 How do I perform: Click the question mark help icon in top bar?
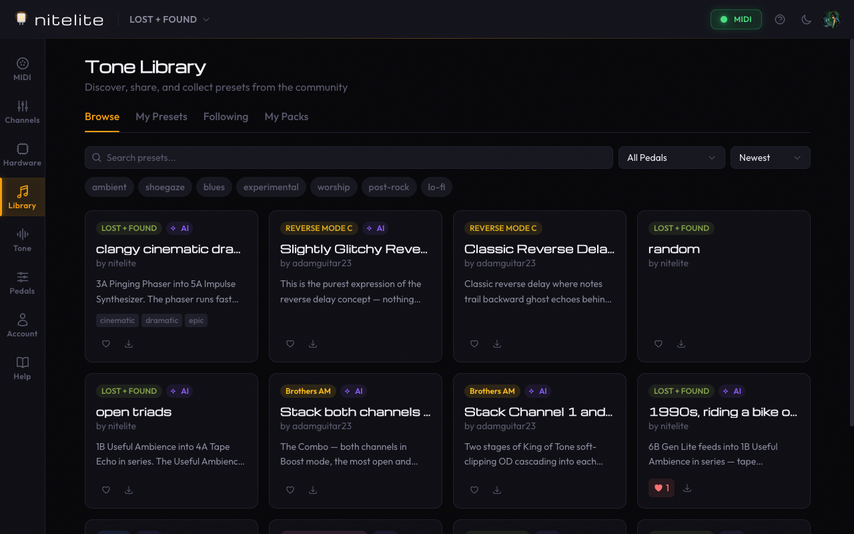click(x=780, y=19)
